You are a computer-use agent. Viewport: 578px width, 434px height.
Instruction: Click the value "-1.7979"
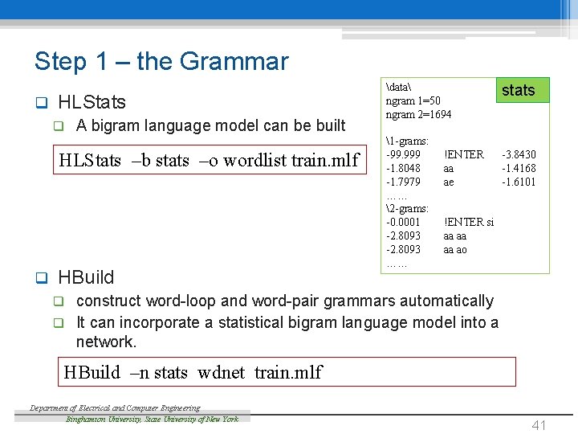[x=403, y=182]
